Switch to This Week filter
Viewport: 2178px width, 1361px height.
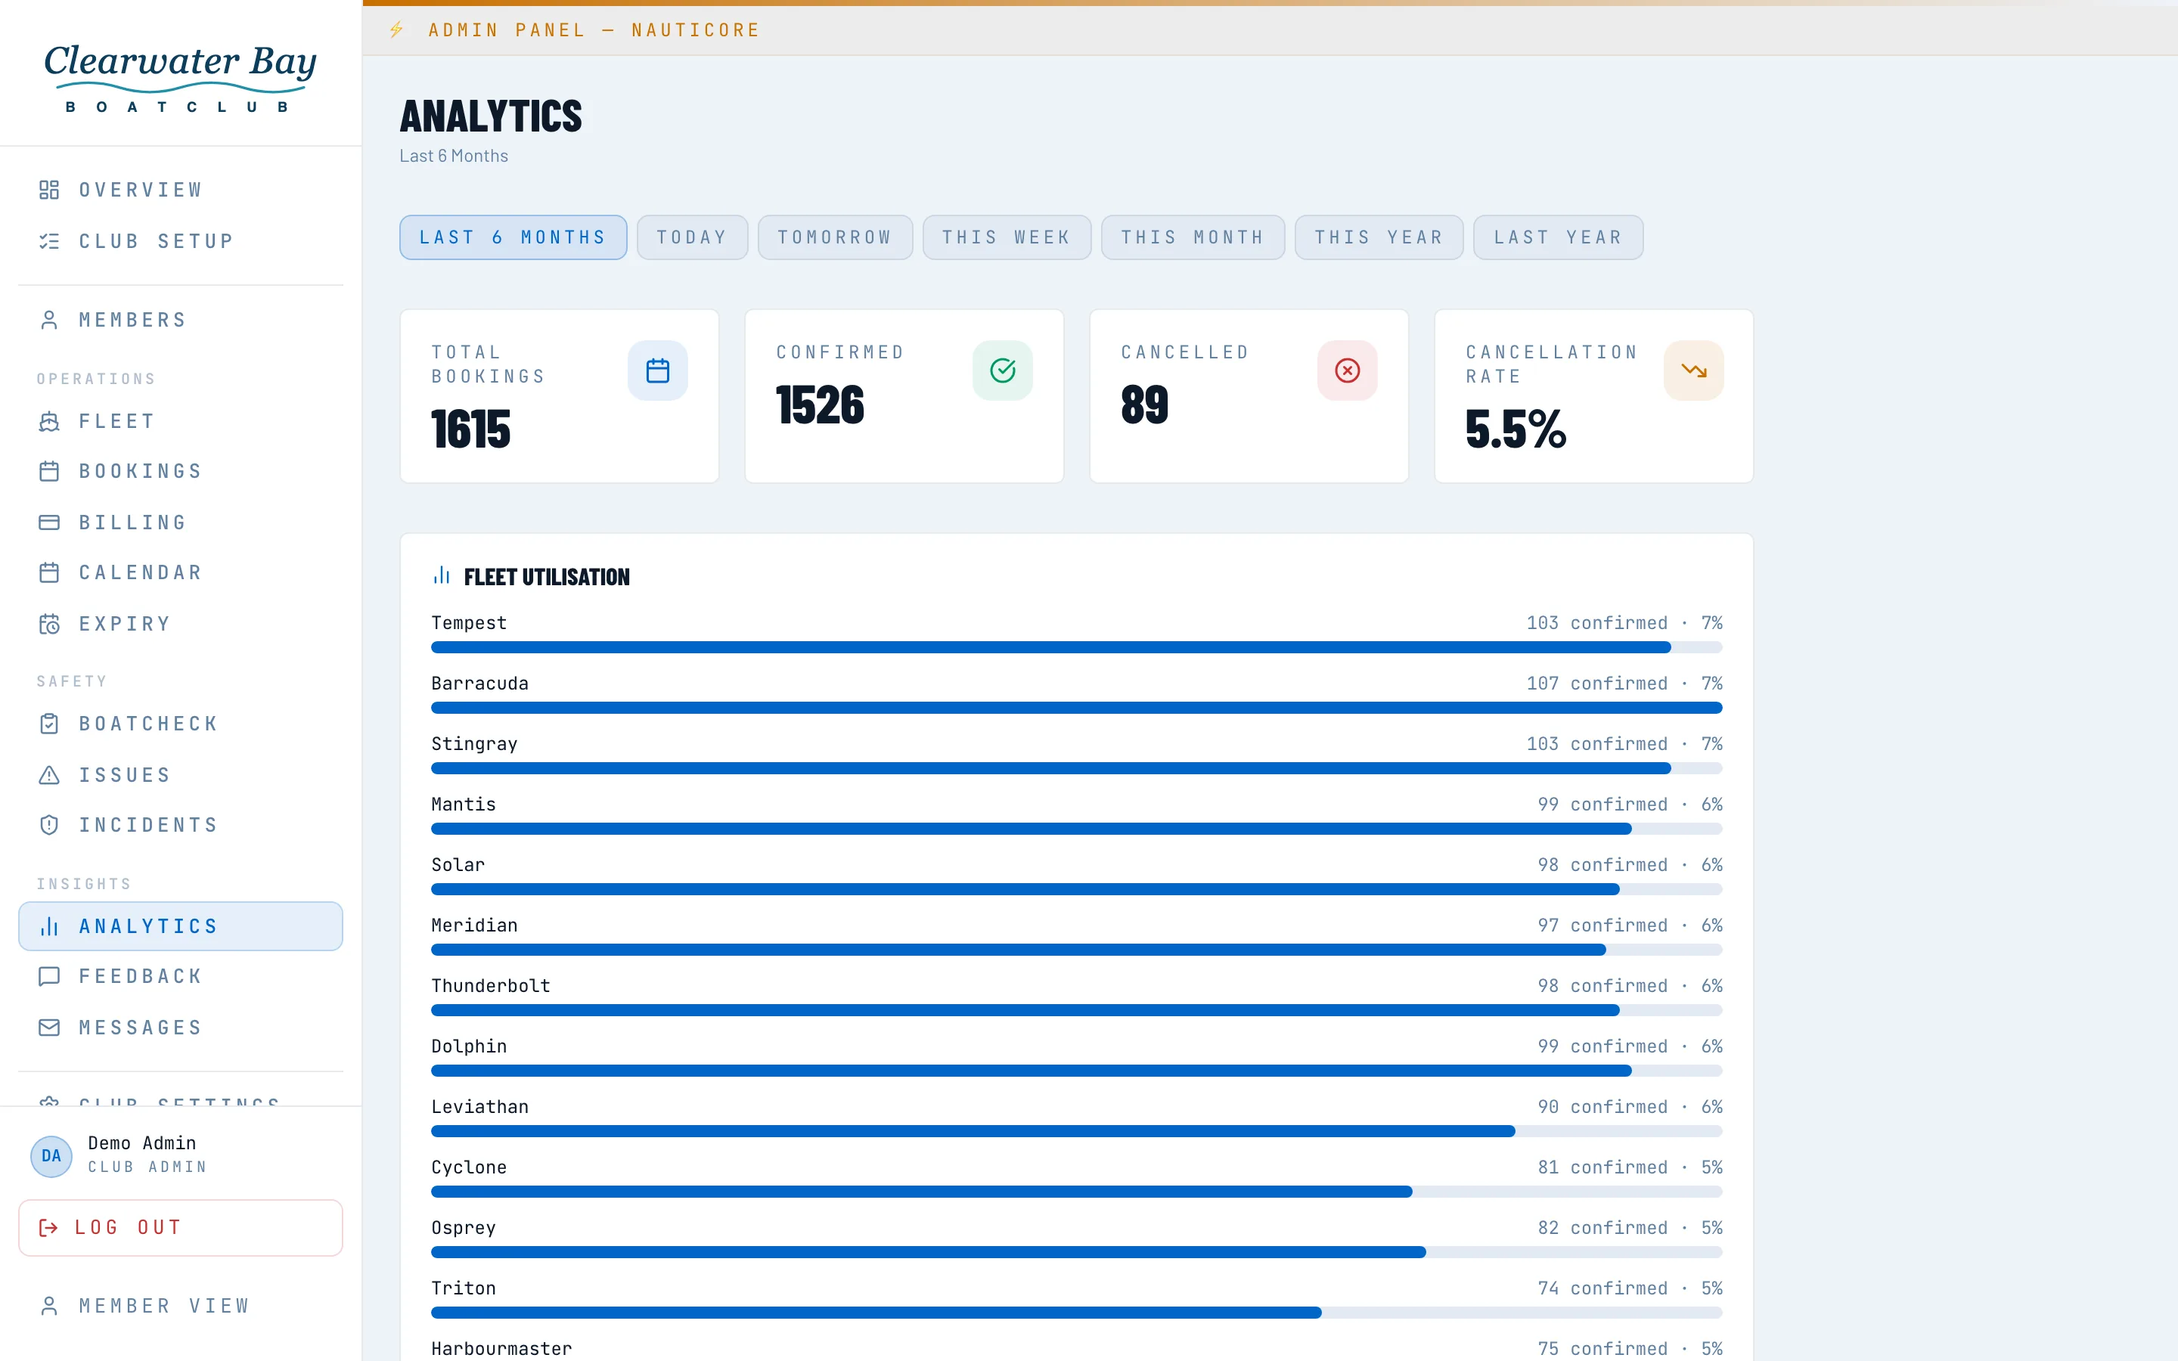click(x=1007, y=237)
